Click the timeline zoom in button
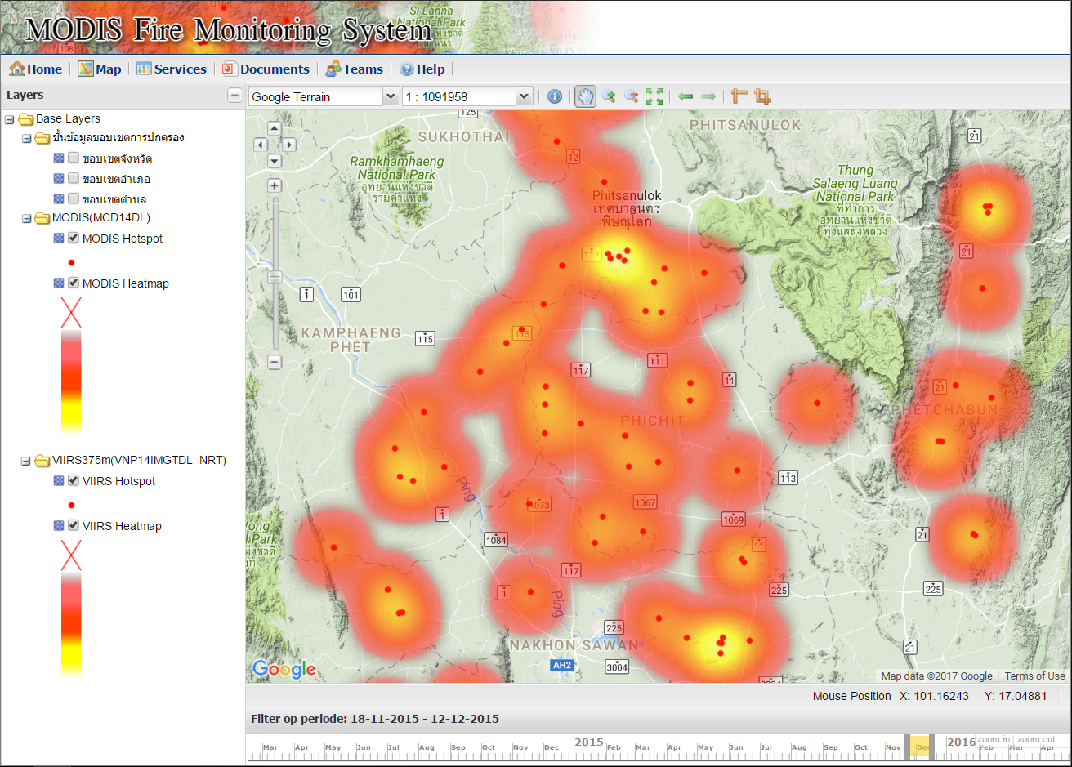This screenshot has height=767, width=1072. point(994,739)
